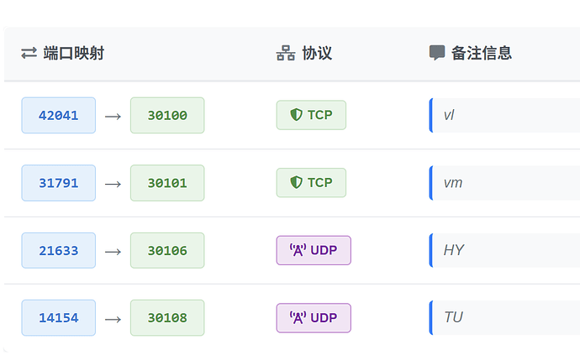Click the arrow between 21633 and 30106
Viewport: 580px width, 355px height.
click(113, 250)
